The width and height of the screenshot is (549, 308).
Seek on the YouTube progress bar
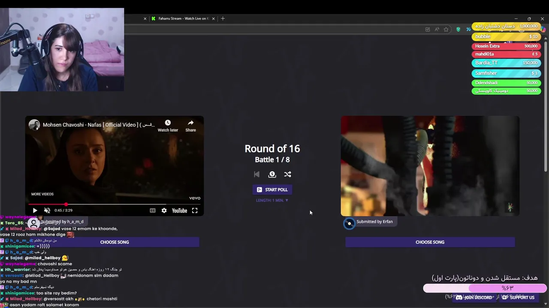point(114,204)
